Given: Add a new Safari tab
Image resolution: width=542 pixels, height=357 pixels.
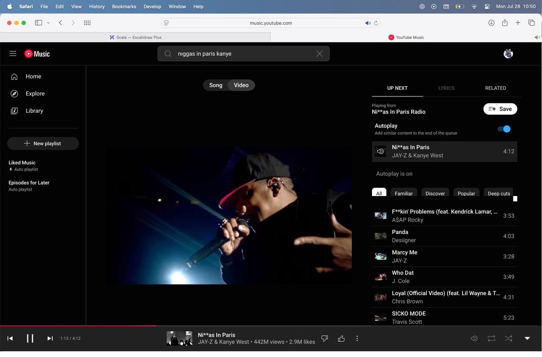Looking at the screenshot, I should point(518,23).
